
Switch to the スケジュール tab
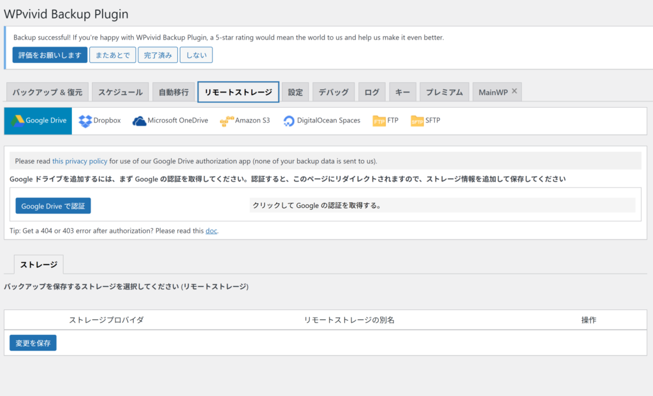[x=121, y=92]
